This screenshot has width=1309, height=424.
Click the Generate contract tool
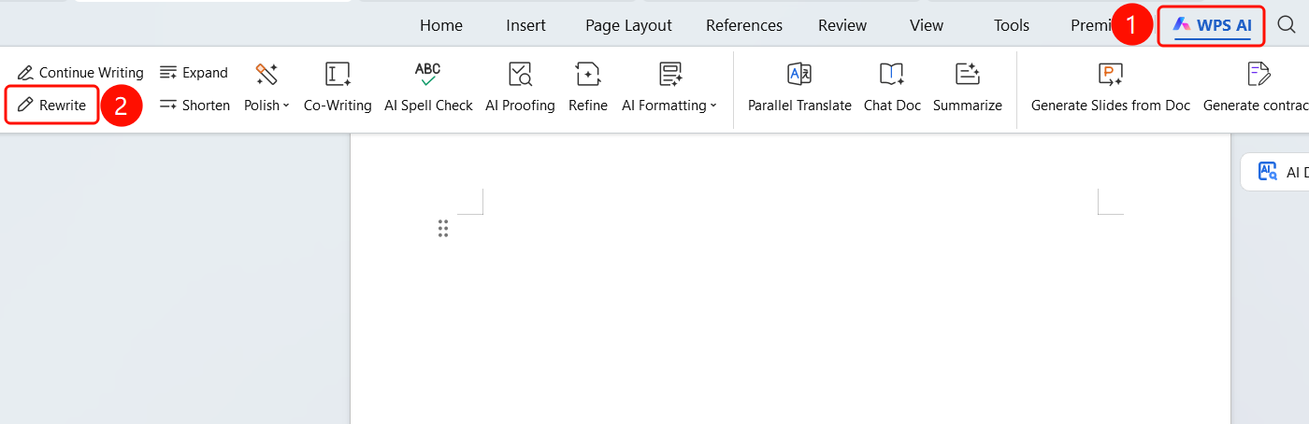1256,88
